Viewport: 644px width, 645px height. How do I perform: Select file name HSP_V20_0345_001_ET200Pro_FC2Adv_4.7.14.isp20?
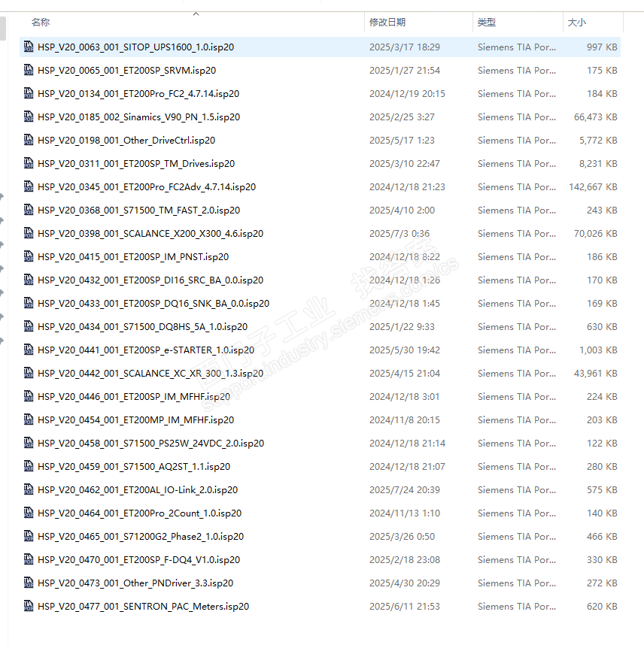tap(147, 186)
